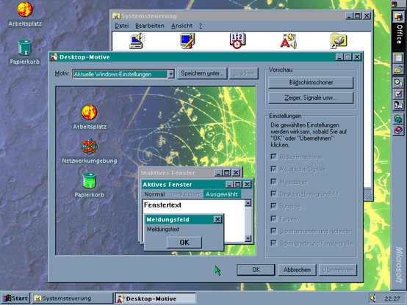Toggle the Bildschirmschoner checkbox
The image size is (407, 305).
tap(273, 157)
